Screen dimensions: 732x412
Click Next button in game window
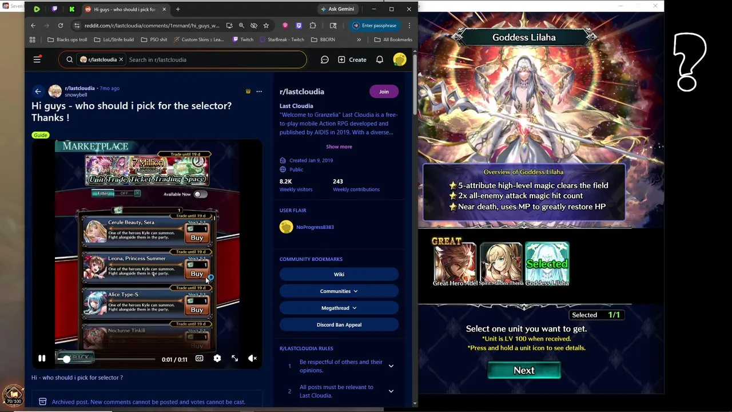pos(524,370)
